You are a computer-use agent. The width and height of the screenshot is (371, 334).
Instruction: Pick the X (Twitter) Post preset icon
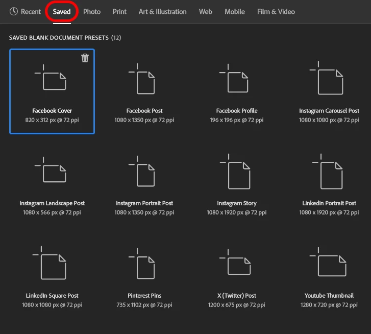pos(235,262)
